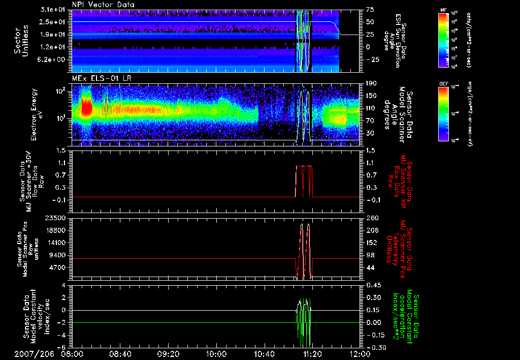Screen dimensions: 520x360
Task: Click the 'DEF' colorbar label
Action: click(x=443, y=84)
